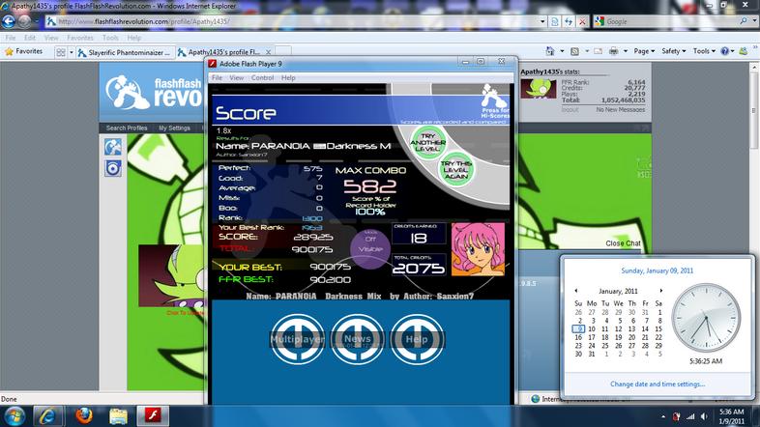The image size is (760, 427).
Task: Click the pink-haired anime character thumbnail
Action: [478, 249]
